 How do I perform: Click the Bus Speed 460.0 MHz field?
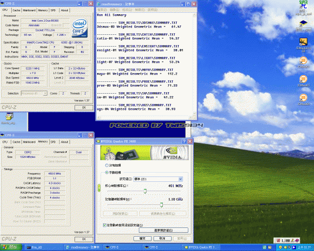click(x=33, y=78)
